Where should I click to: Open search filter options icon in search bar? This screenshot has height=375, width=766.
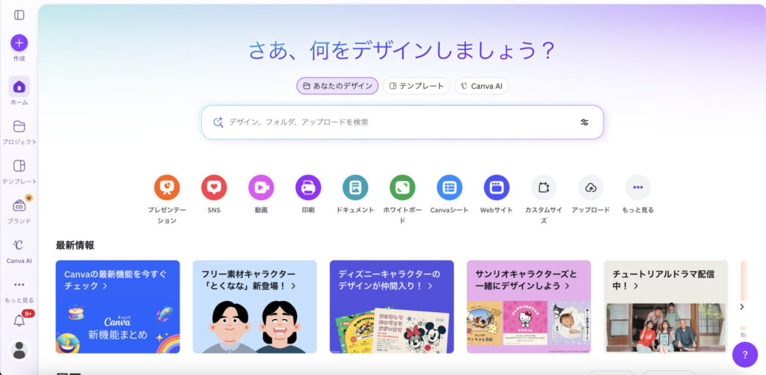click(584, 123)
